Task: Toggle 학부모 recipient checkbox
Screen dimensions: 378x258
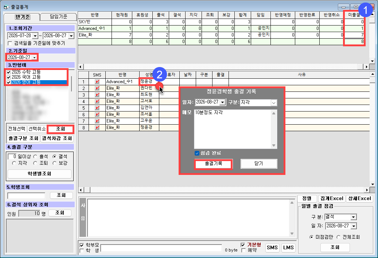Action: click(x=82, y=245)
